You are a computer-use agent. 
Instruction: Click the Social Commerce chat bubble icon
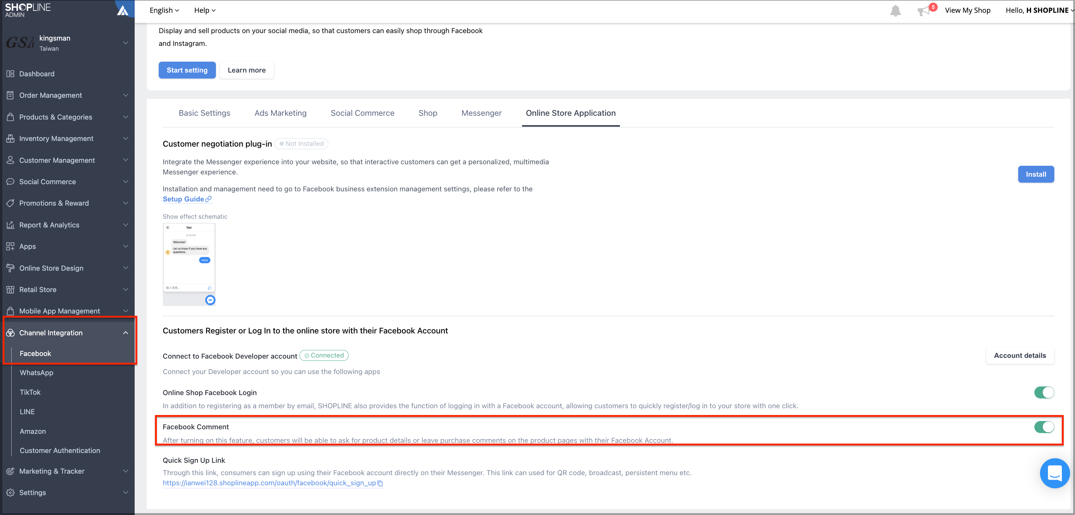(x=11, y=182)
